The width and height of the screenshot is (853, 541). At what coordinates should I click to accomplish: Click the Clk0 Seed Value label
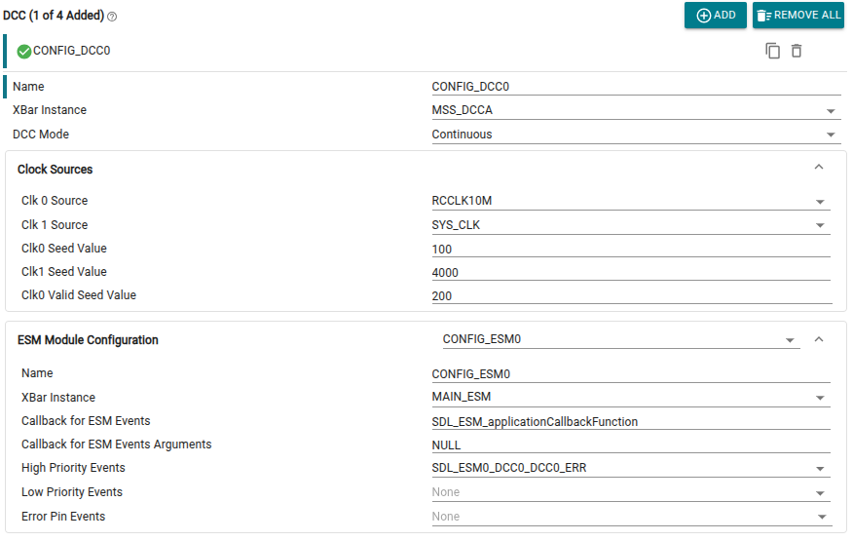(x=64, y=248)
